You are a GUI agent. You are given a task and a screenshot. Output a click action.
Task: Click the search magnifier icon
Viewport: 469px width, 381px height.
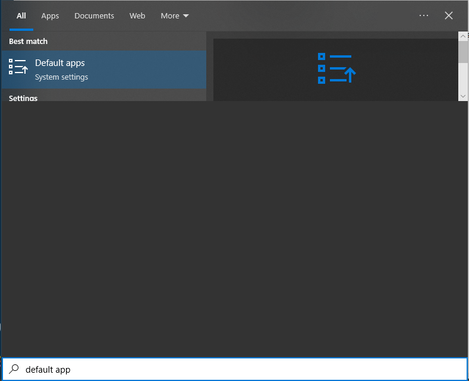14,369
